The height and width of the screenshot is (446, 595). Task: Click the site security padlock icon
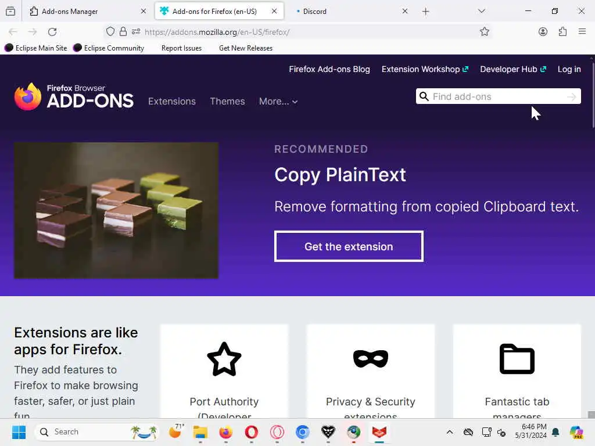123,31
